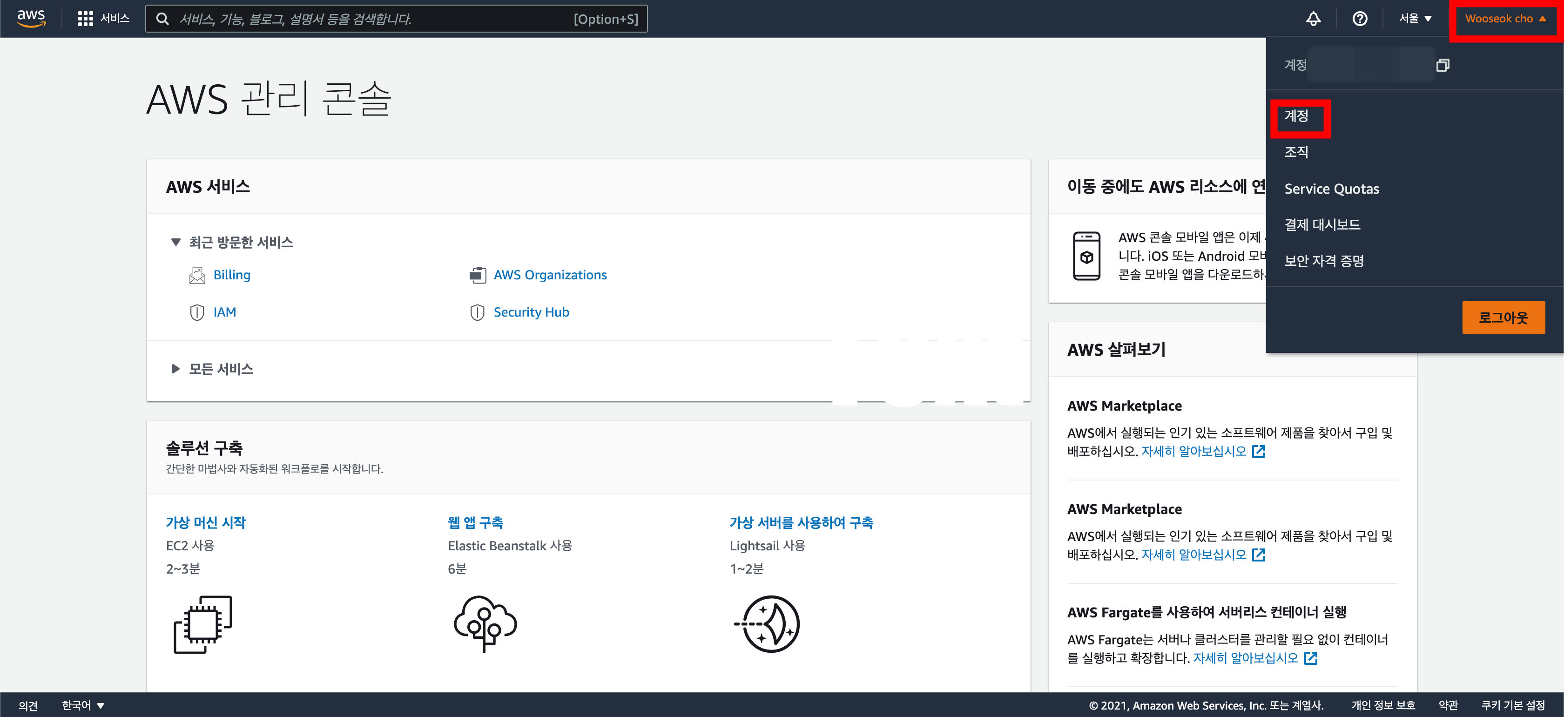The width and height of the screenshot is (1564, 717).
Task: Copy account ID with the copy icon
Action: (x=1443, y=65)
